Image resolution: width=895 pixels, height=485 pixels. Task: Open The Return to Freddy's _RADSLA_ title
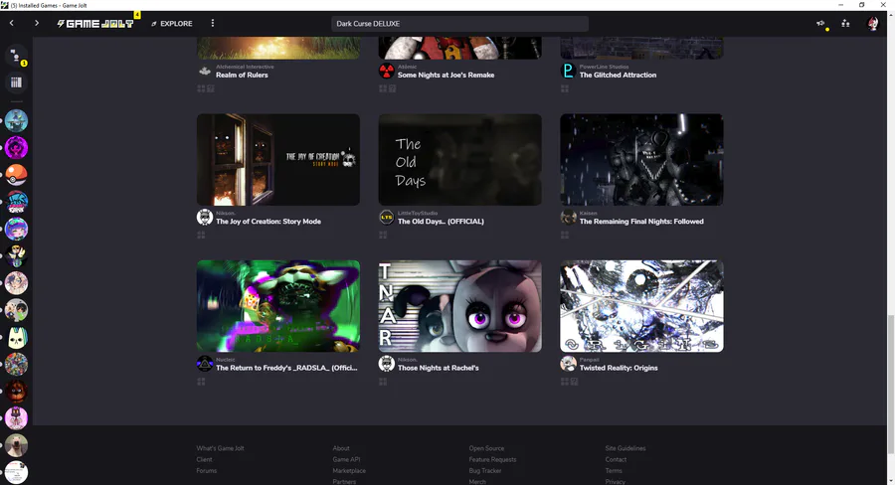[286, 368]
